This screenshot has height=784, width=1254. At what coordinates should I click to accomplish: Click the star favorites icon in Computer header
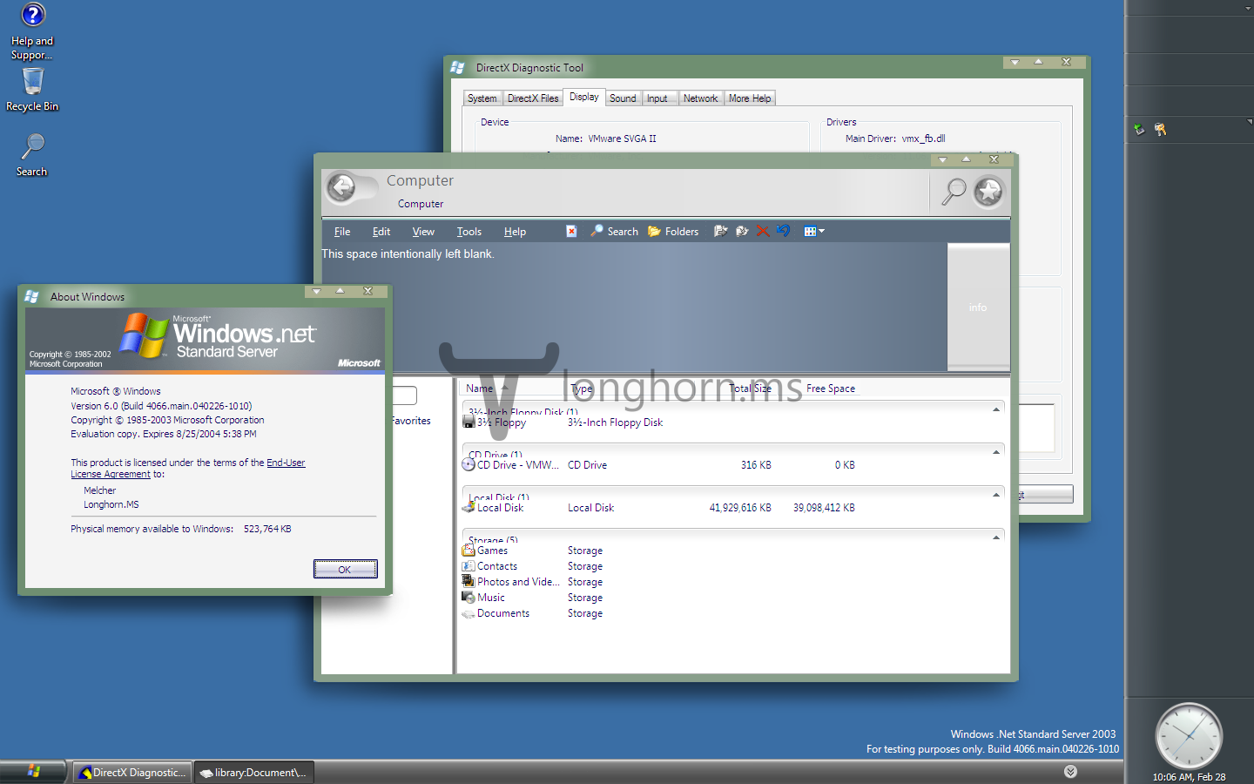point(988,192)
